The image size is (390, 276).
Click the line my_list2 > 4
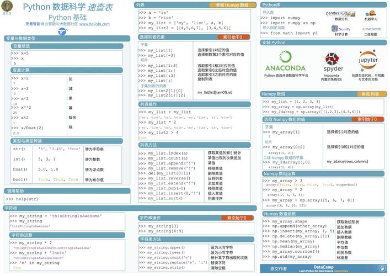[158, 132]
